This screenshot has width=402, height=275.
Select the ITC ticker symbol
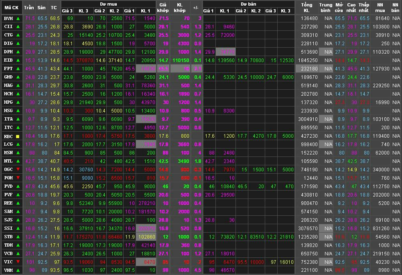[8, 127]
